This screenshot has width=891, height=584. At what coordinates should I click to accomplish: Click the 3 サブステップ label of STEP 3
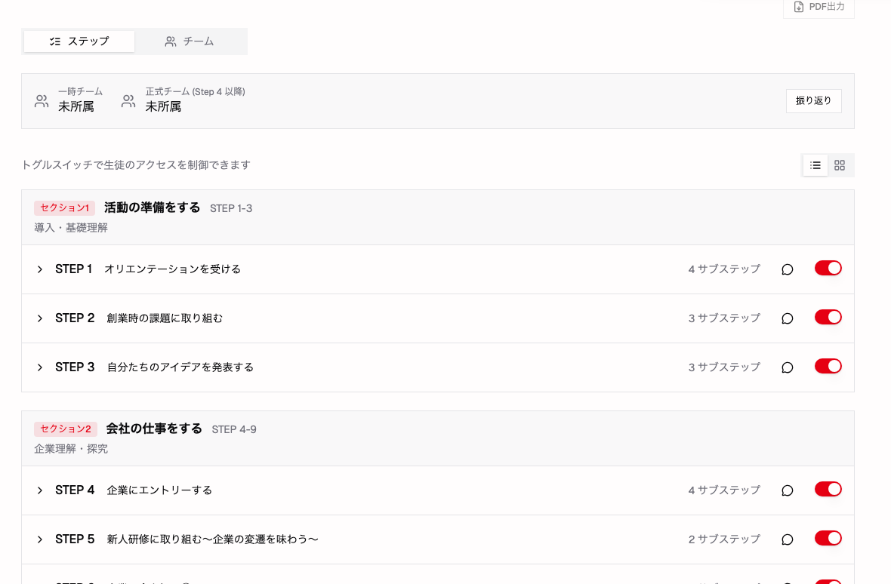[x=724, y=367]
